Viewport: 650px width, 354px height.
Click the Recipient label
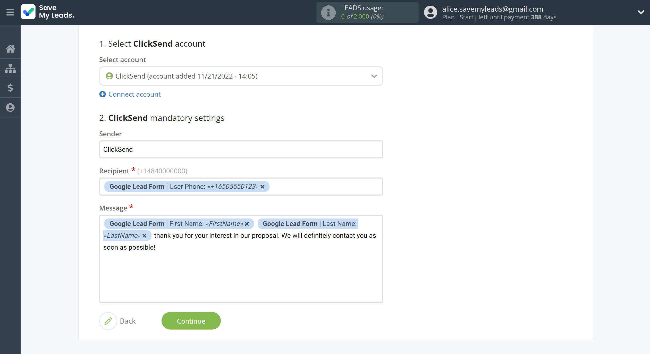point(114,171)
